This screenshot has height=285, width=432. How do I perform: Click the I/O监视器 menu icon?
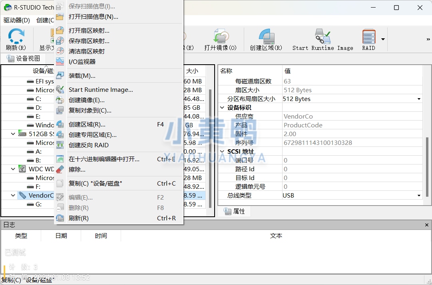pos(60,61)
